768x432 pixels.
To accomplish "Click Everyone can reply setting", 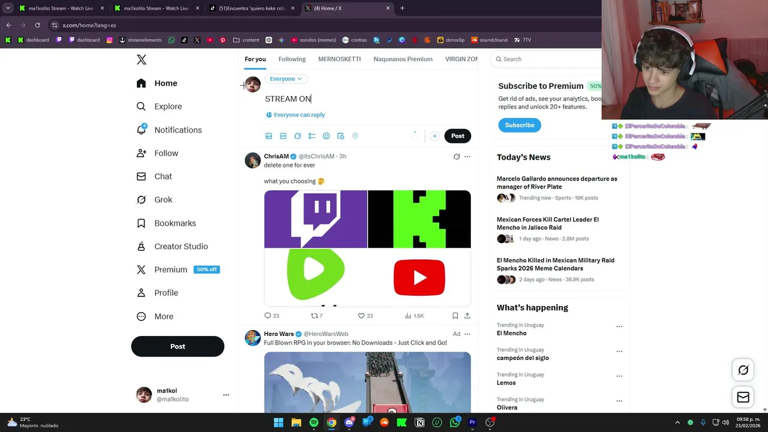I will point(296,115).
